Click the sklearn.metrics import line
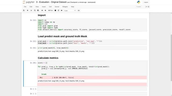This screenshot has height=96, width=172. (84, 30)
